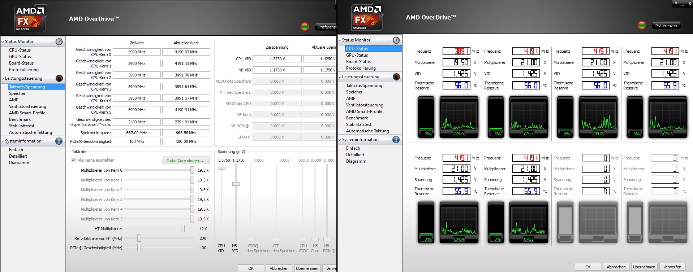The image size is (693, 272).
Task: Collapse Leistungssteuerung section in right window
Action: [x=340, y=77]
